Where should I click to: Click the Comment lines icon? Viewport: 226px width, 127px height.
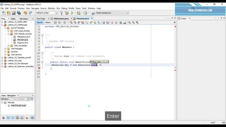121,23
